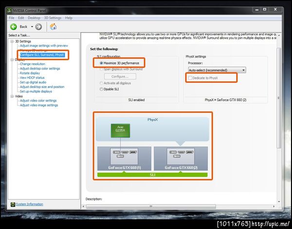Click the Configure... button

click(120, 76)
